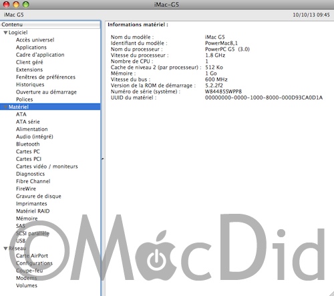Select Carte AirPort network entry
Viewport: 334px width, 296px height.
click(x=32, y=256)
